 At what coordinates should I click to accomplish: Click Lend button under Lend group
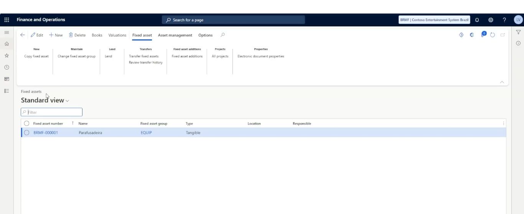[109, 56]
